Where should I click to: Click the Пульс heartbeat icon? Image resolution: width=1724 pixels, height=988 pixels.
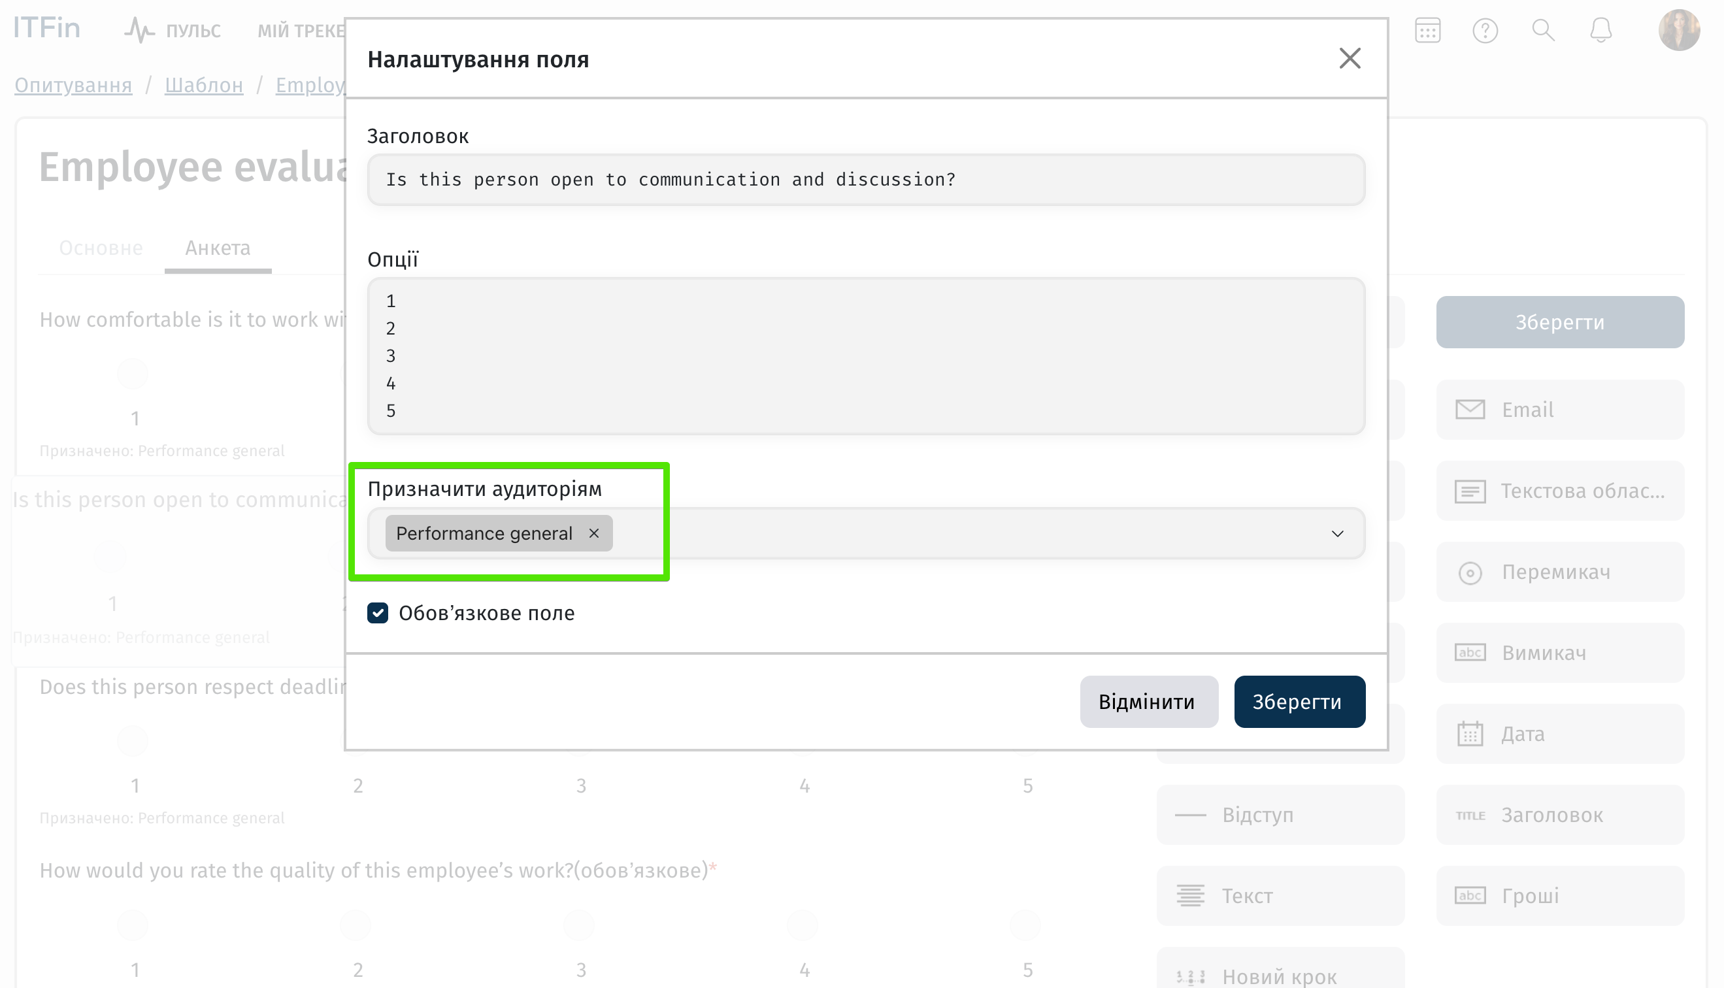[x=139, y=31]
